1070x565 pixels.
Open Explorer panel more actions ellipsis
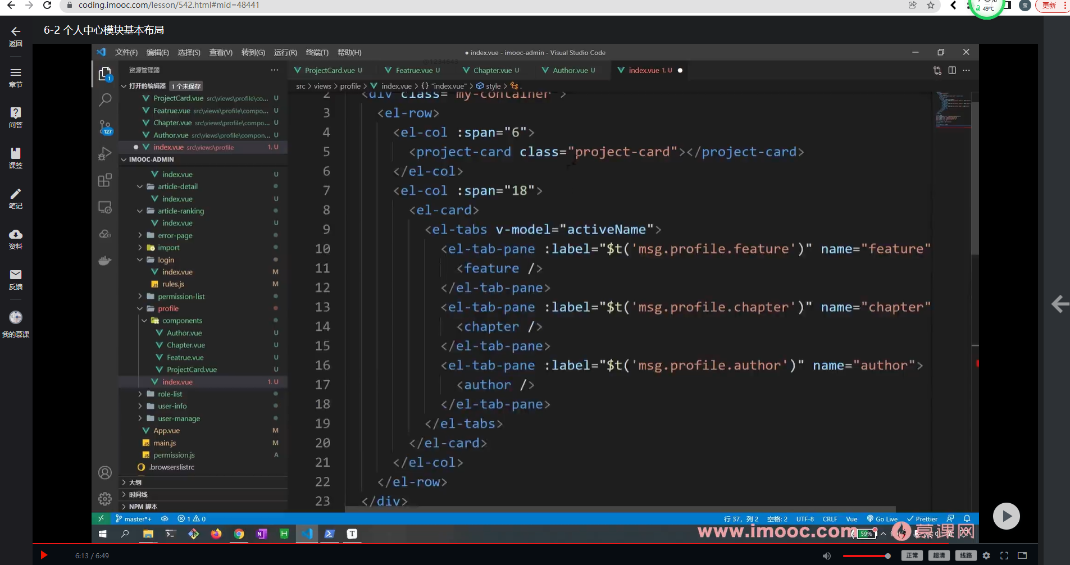(274, 70)
